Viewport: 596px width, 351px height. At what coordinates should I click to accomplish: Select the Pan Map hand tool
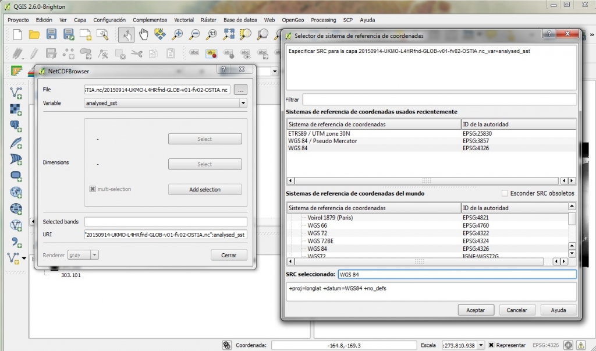click(143, 34)
